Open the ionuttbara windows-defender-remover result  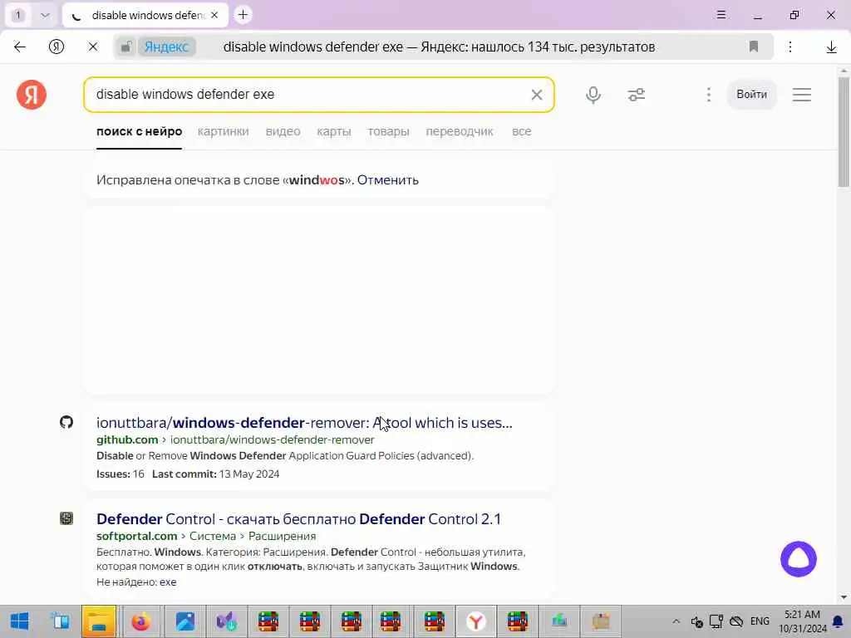(x=304, y=423)
